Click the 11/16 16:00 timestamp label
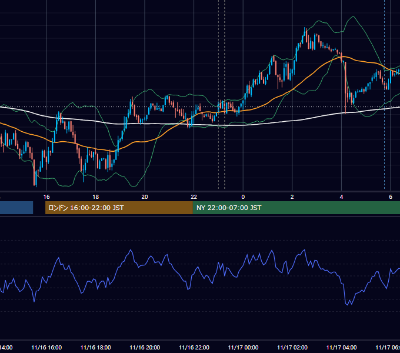 pyautogui.click(x=46, y=347)
